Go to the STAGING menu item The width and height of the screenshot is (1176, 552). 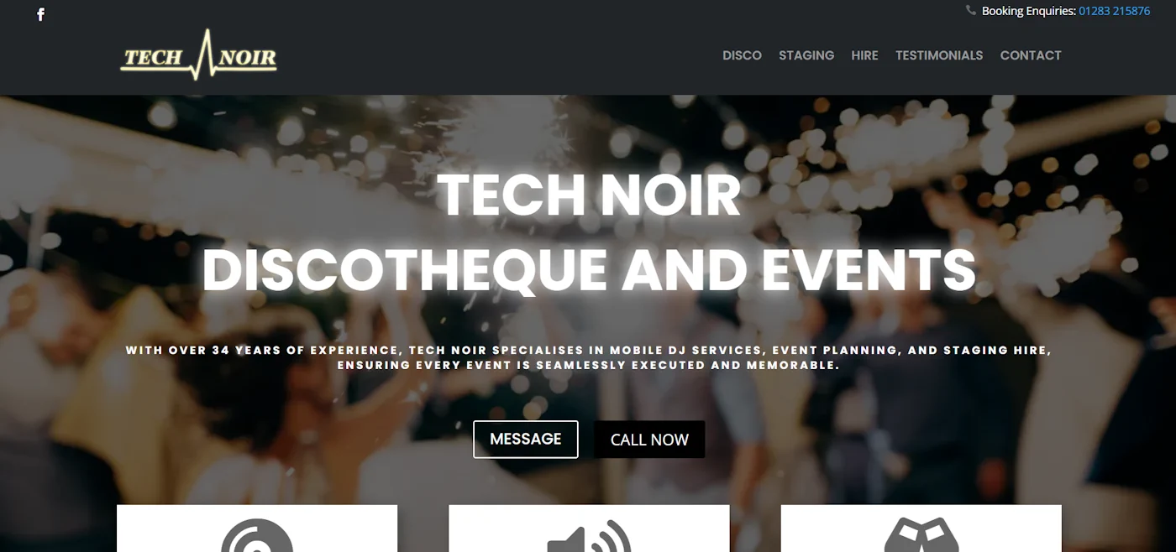pos(806,55)
